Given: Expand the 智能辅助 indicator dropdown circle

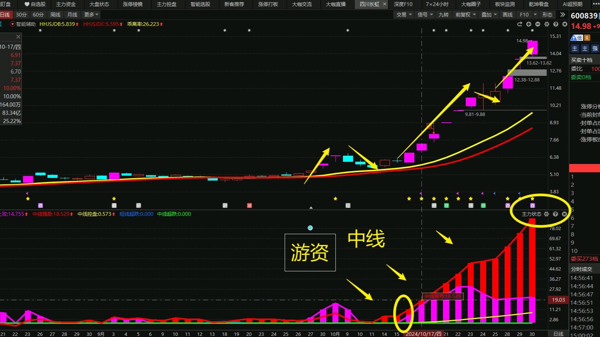Looking at the screenshot, I should pyautogui.click(x=12, y=24).
